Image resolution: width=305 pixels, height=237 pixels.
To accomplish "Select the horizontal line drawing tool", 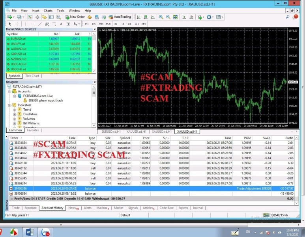I will [33, 24].
